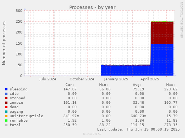
Task: Click uninterruptible current value 341.97m
Action: [71, 116]
